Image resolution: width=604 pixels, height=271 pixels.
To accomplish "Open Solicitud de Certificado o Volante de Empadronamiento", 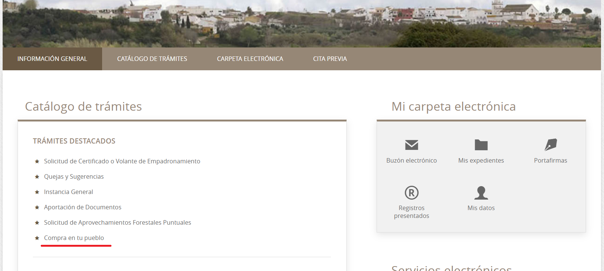I will point(122,161).
